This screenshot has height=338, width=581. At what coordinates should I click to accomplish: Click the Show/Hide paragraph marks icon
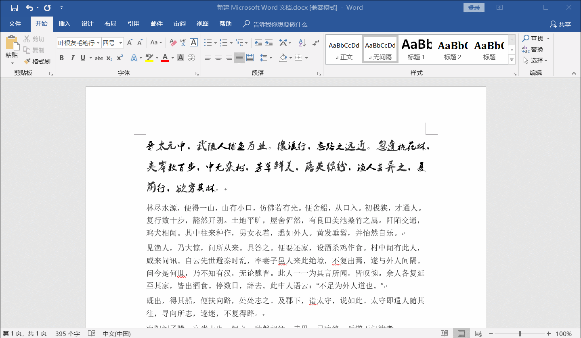click(316, 43)
